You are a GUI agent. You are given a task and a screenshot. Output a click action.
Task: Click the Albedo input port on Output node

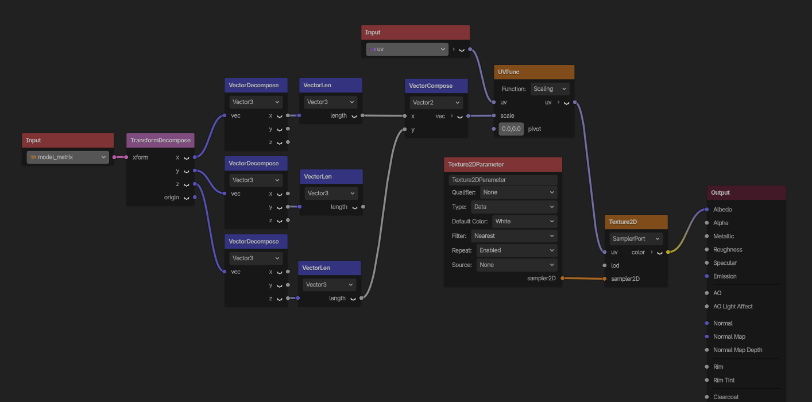click(x=707, y=210)
